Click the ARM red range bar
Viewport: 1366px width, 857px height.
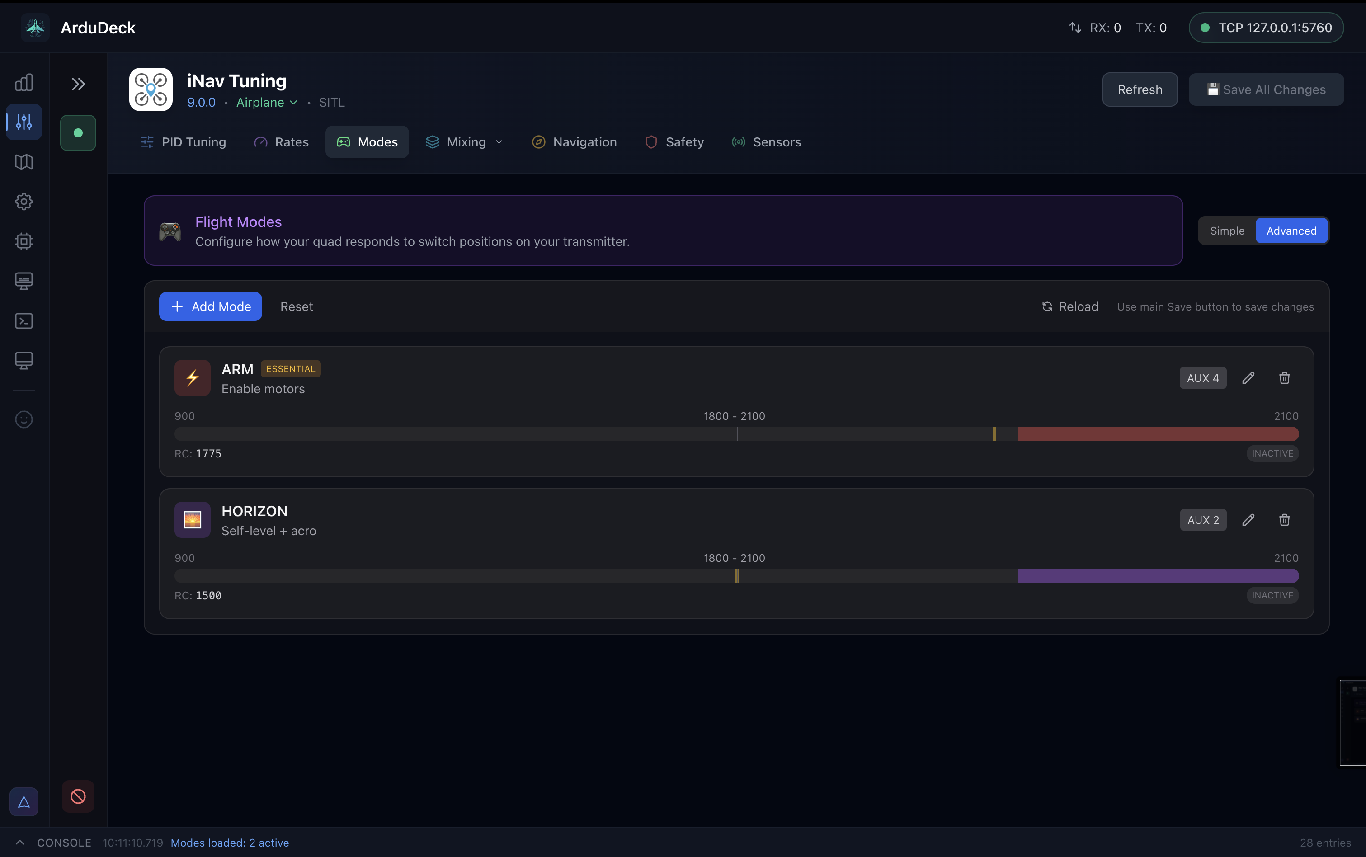click(x=1158, y=434)
